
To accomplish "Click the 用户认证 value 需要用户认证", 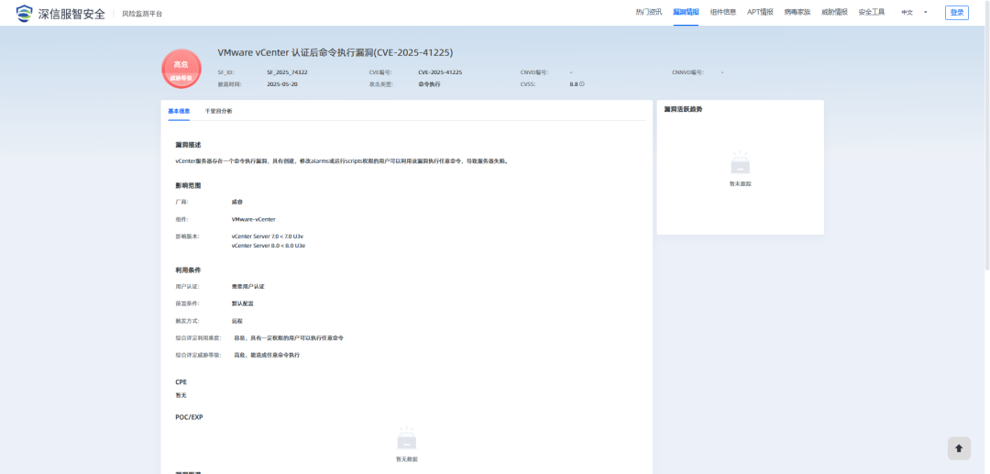I will 248,287.
